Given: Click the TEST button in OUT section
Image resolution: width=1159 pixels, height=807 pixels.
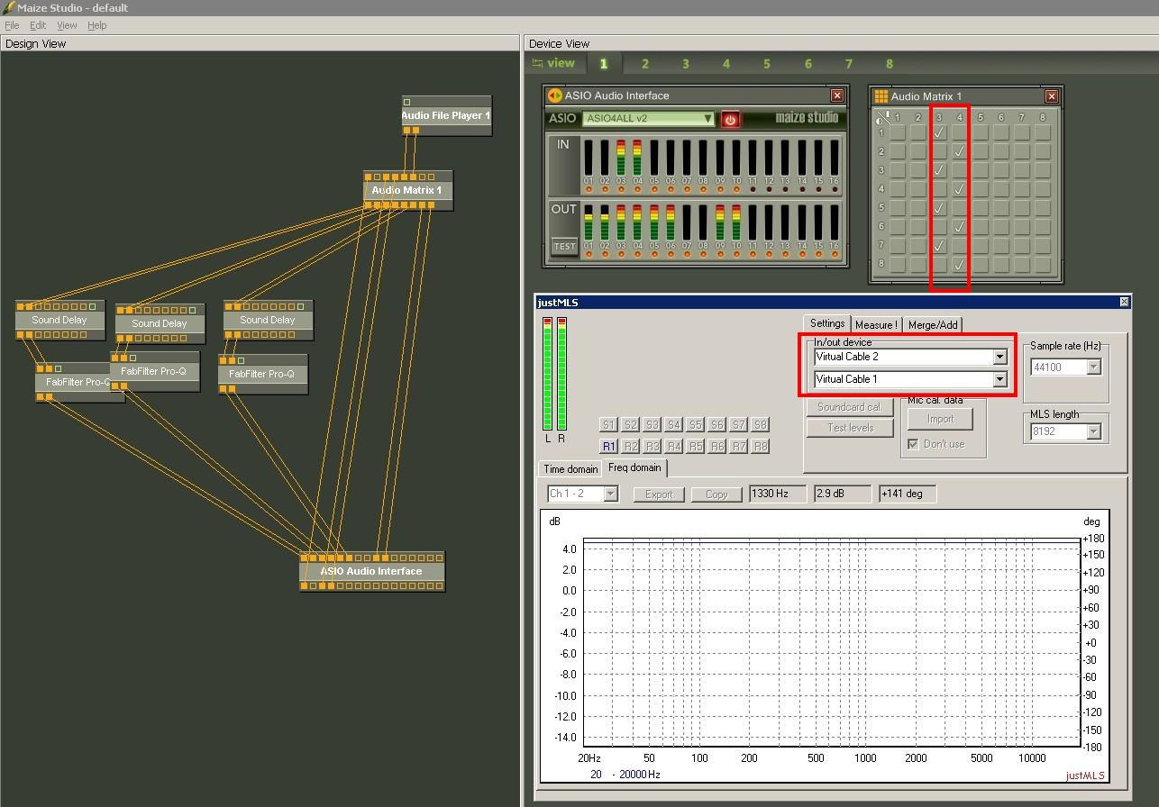Looking at the screenshot, I should (x=564, y=246).
